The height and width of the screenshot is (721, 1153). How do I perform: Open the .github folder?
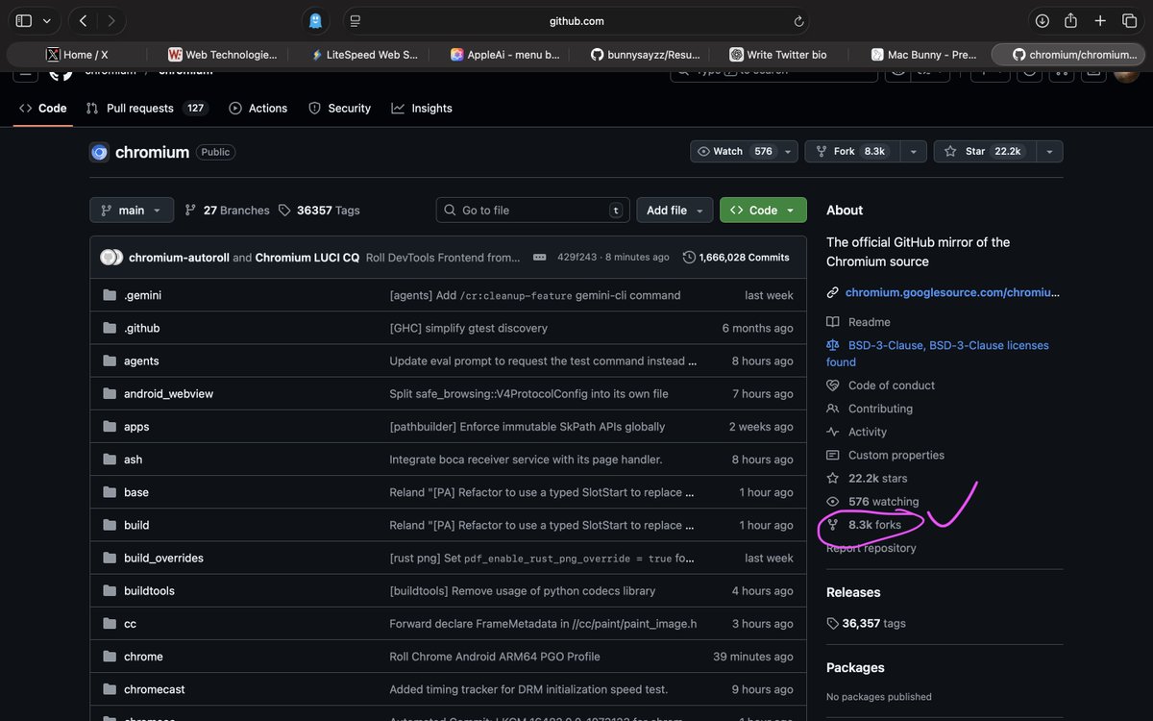tap(141, 328)
